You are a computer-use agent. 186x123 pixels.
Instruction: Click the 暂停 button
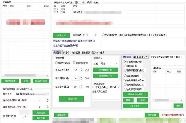[x=128, y=100]
